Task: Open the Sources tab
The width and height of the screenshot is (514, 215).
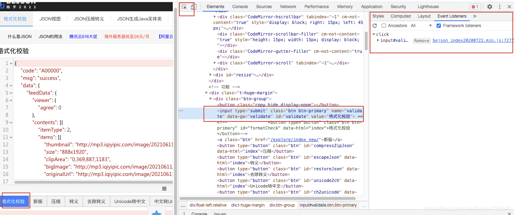Action: (264, 7)
